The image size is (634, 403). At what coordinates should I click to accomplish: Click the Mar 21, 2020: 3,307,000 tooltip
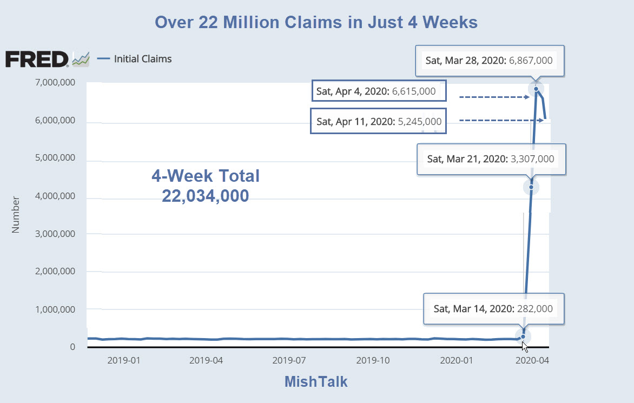tap(491, 159)
